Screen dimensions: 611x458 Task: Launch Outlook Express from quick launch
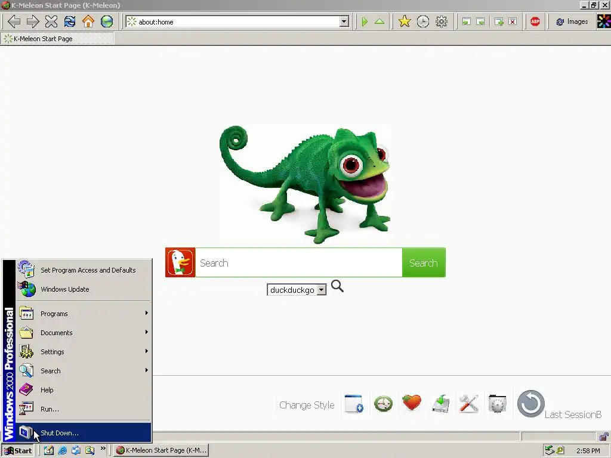(x=76, y=450)
